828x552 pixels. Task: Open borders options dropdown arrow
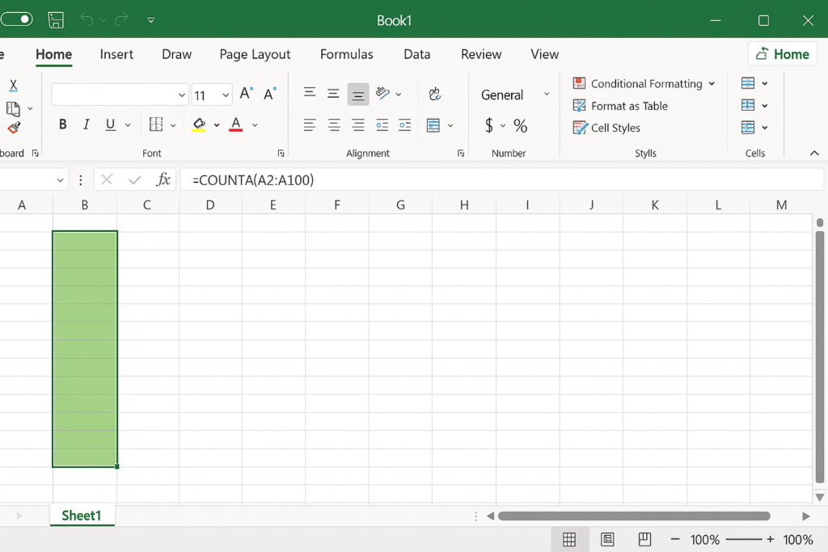click(x=173, y=125)
